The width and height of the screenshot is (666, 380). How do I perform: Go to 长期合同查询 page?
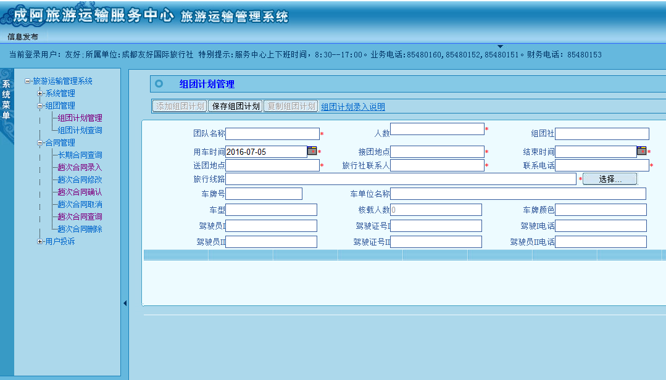(80, 155)
